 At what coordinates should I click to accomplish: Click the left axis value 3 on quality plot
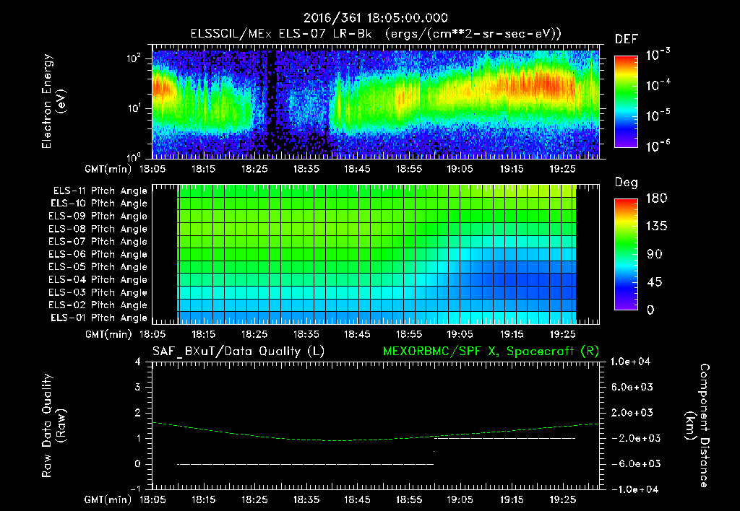[138, 388]
